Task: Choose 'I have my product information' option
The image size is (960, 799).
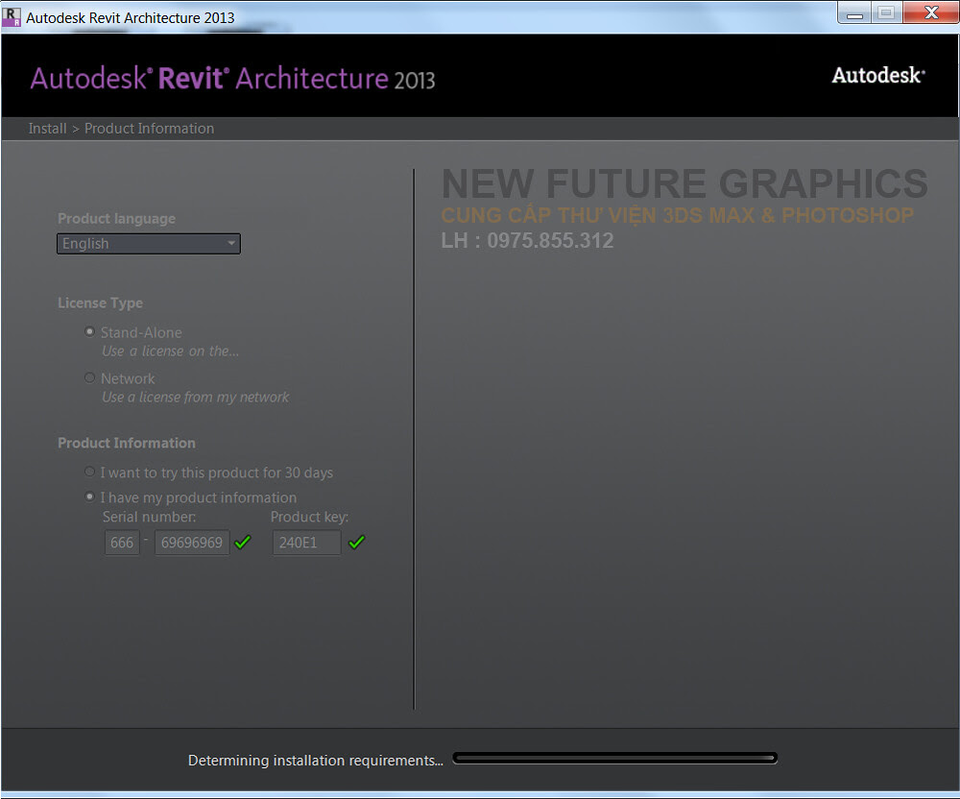Action: pos(89,496)
